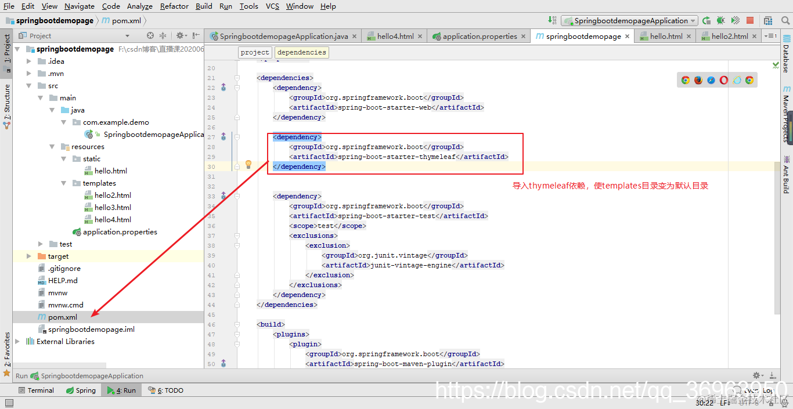Click the gutter icon beside line 50
Image resolution: width=793 pixels, height=409 pixels.
(224, 364)
